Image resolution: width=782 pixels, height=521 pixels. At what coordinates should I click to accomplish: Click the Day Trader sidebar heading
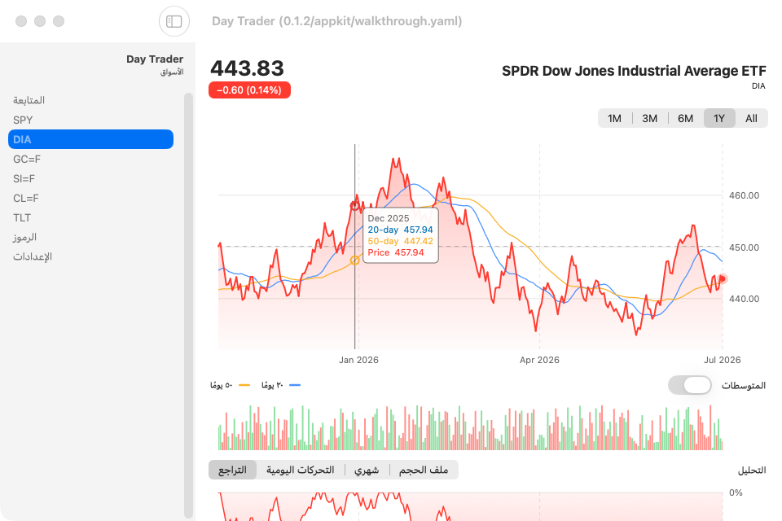155,59
